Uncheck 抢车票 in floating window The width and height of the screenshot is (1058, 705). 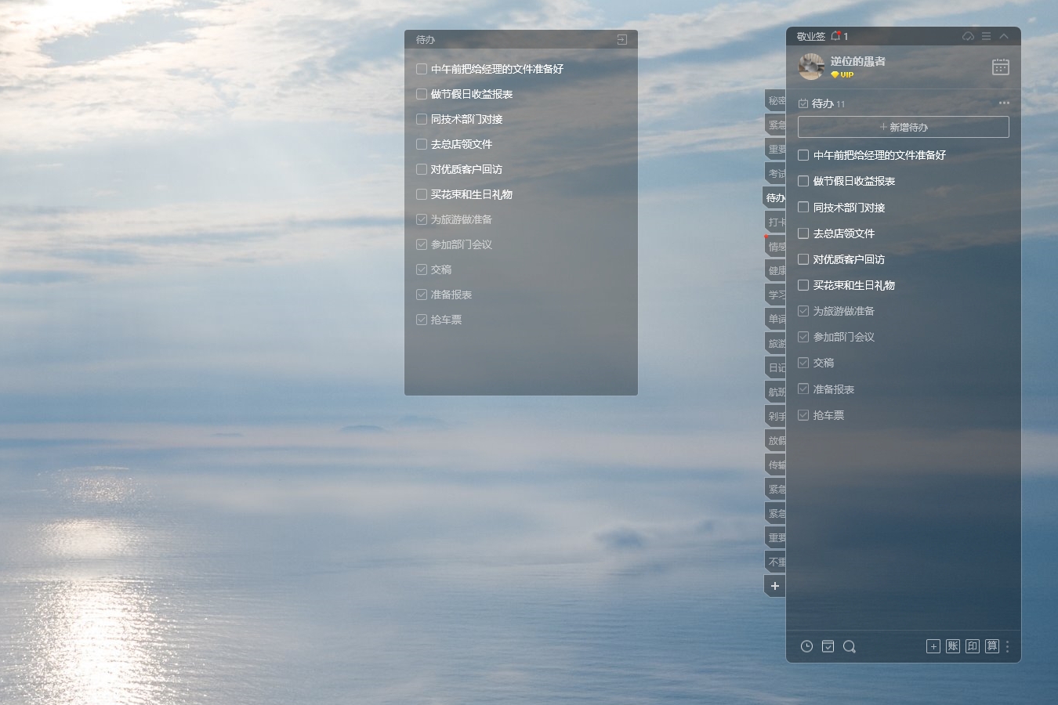[422, 320]
